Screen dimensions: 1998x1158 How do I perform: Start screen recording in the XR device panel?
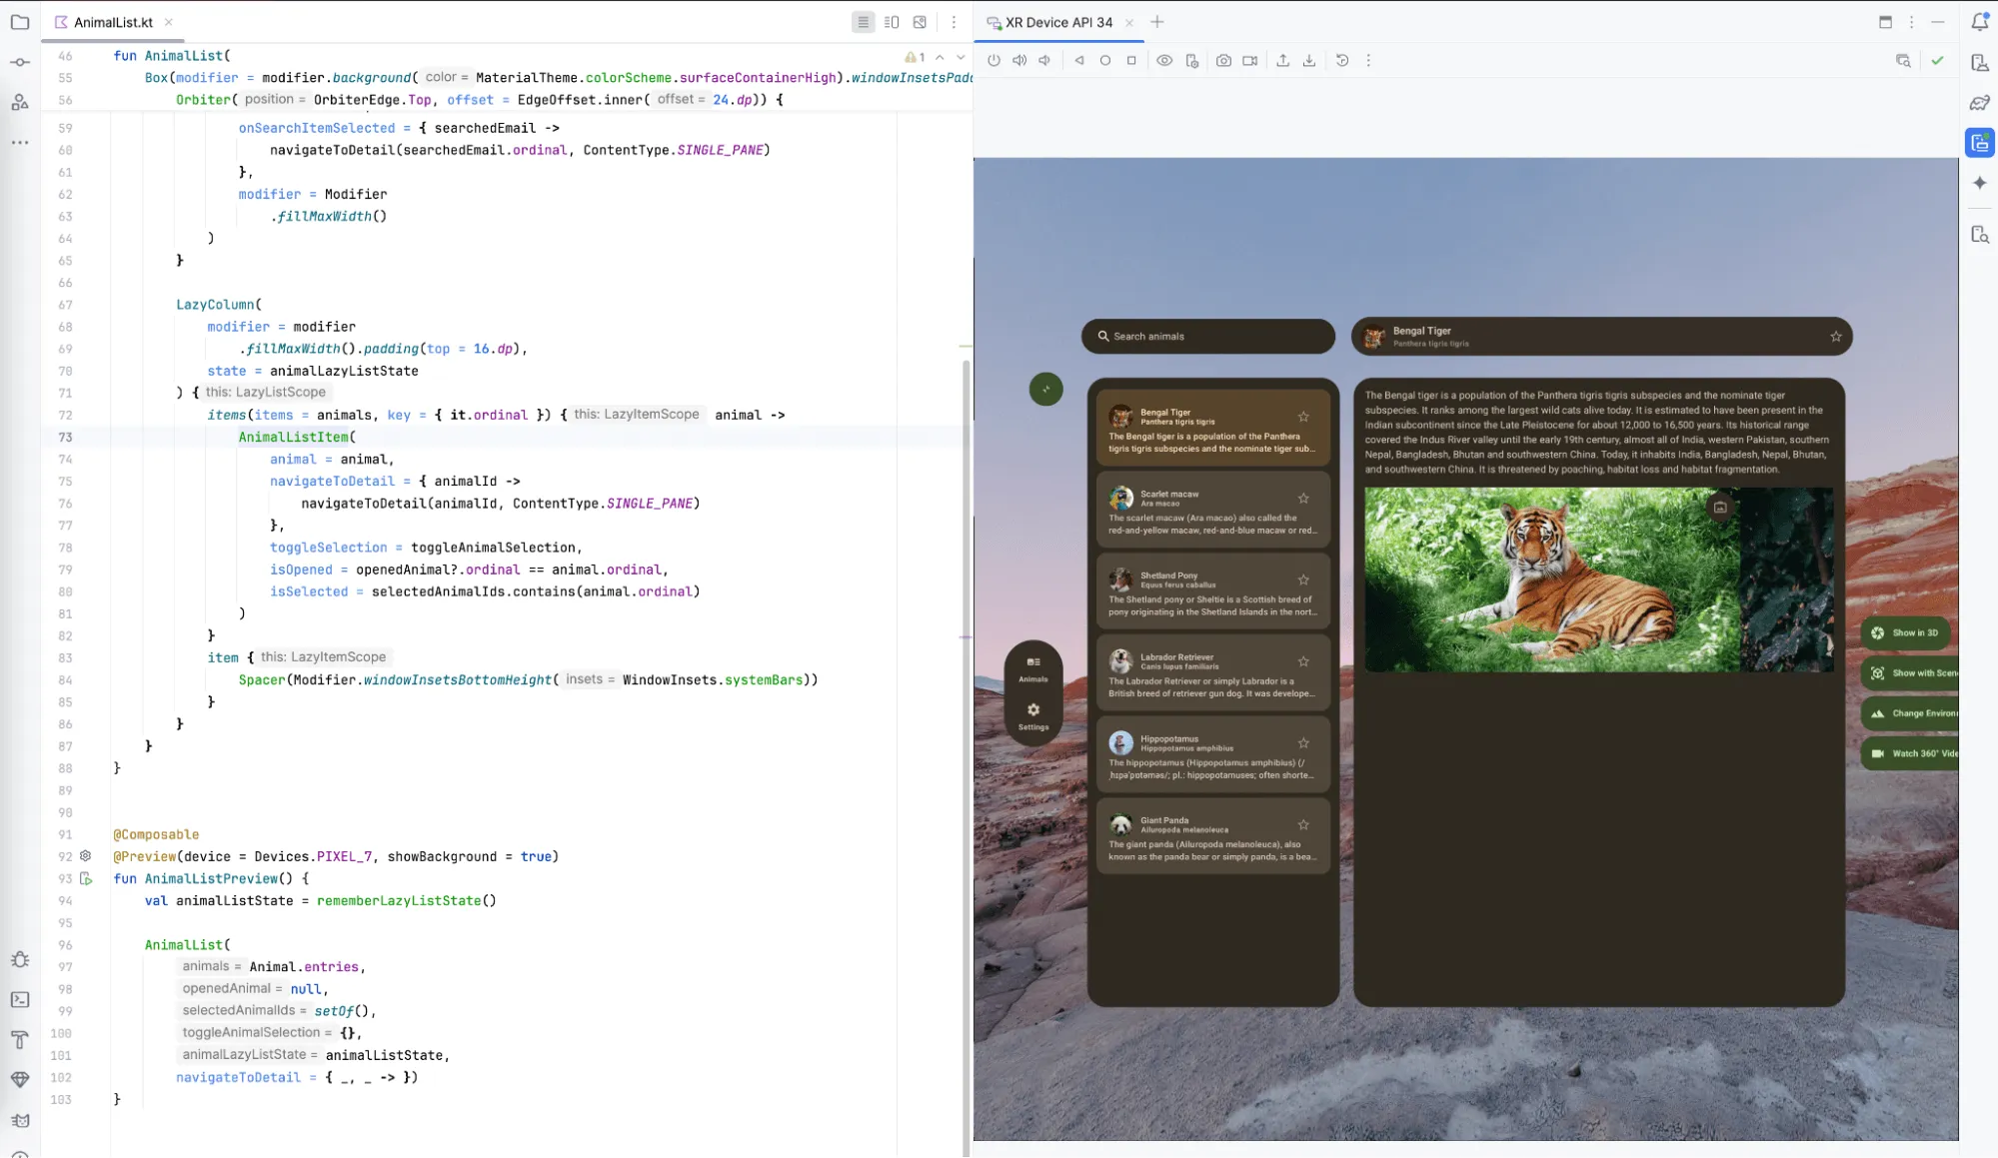pos(1249,60)
